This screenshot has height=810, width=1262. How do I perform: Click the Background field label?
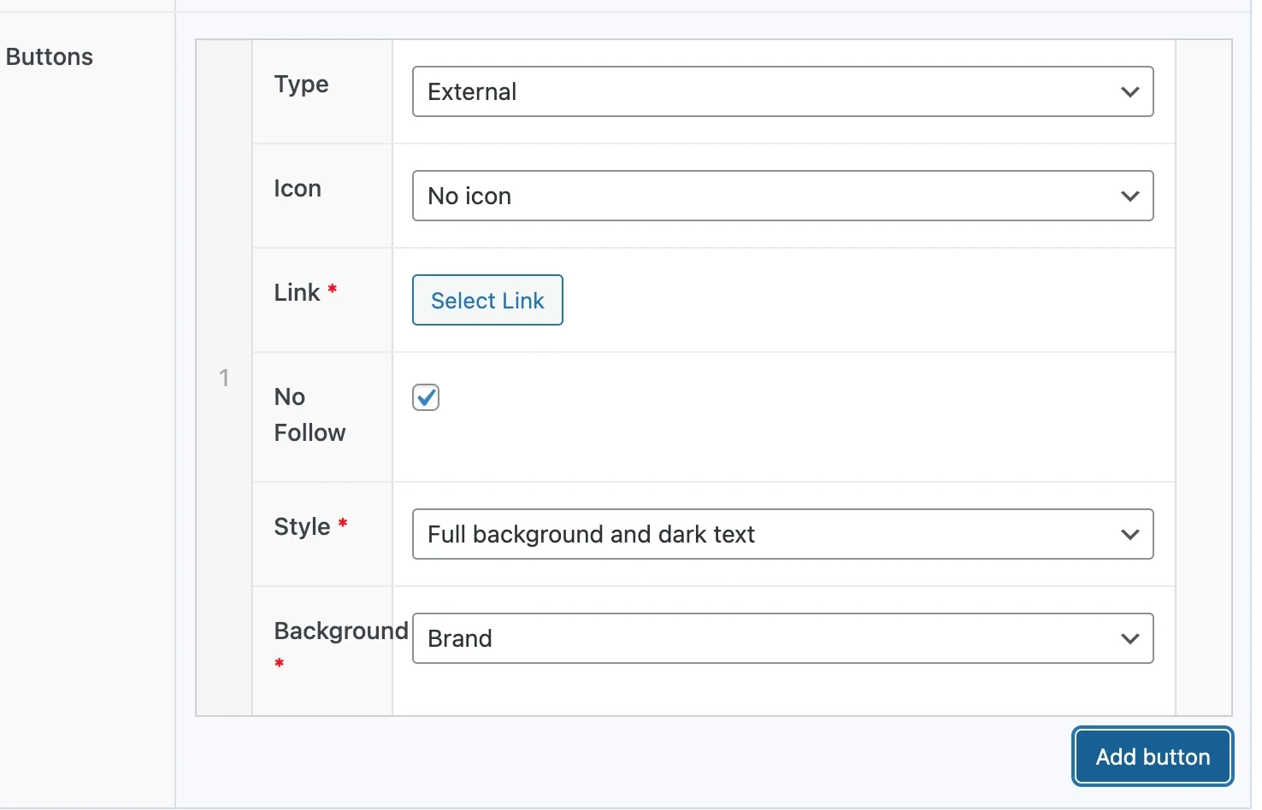click(x=340, y=631)
